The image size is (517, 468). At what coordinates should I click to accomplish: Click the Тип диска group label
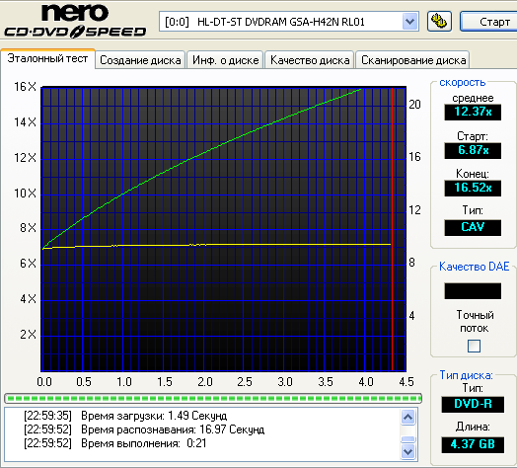tap(466, 375)
